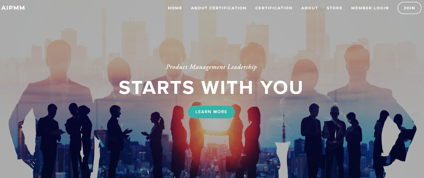
Task: Click the red tower in the skyline
Action: [284, 127]
